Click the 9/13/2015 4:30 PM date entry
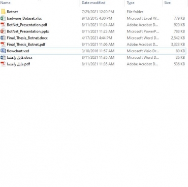This screenshot has width=188, height=187. click(97, 18)
